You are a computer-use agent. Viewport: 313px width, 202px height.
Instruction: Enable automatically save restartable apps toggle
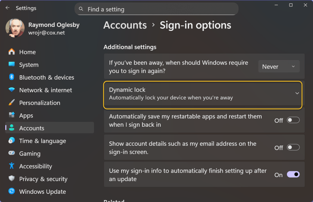coord(293,120)
